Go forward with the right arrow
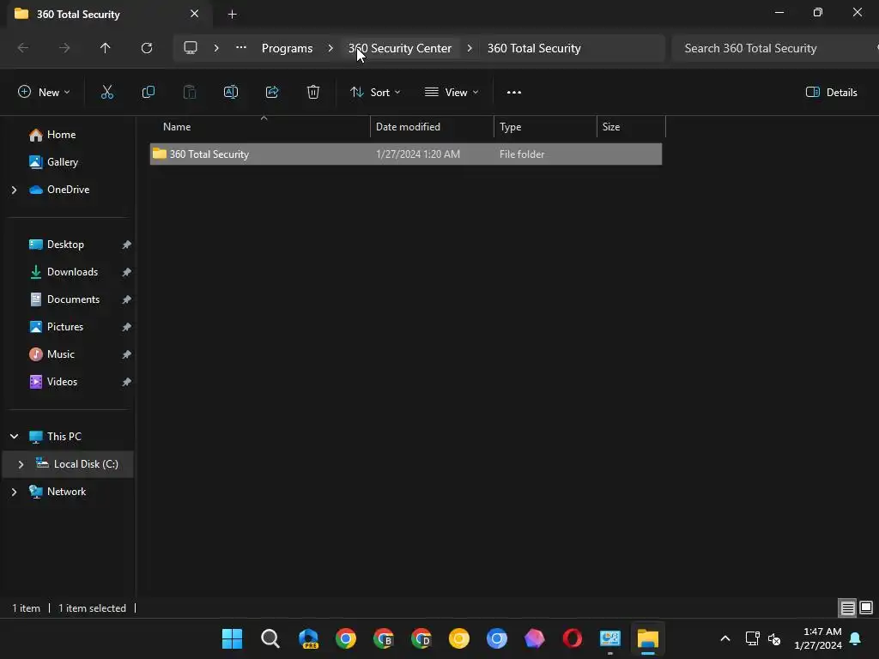The height and width of the screenshot is (659, 879). click(x=64, y=48)
